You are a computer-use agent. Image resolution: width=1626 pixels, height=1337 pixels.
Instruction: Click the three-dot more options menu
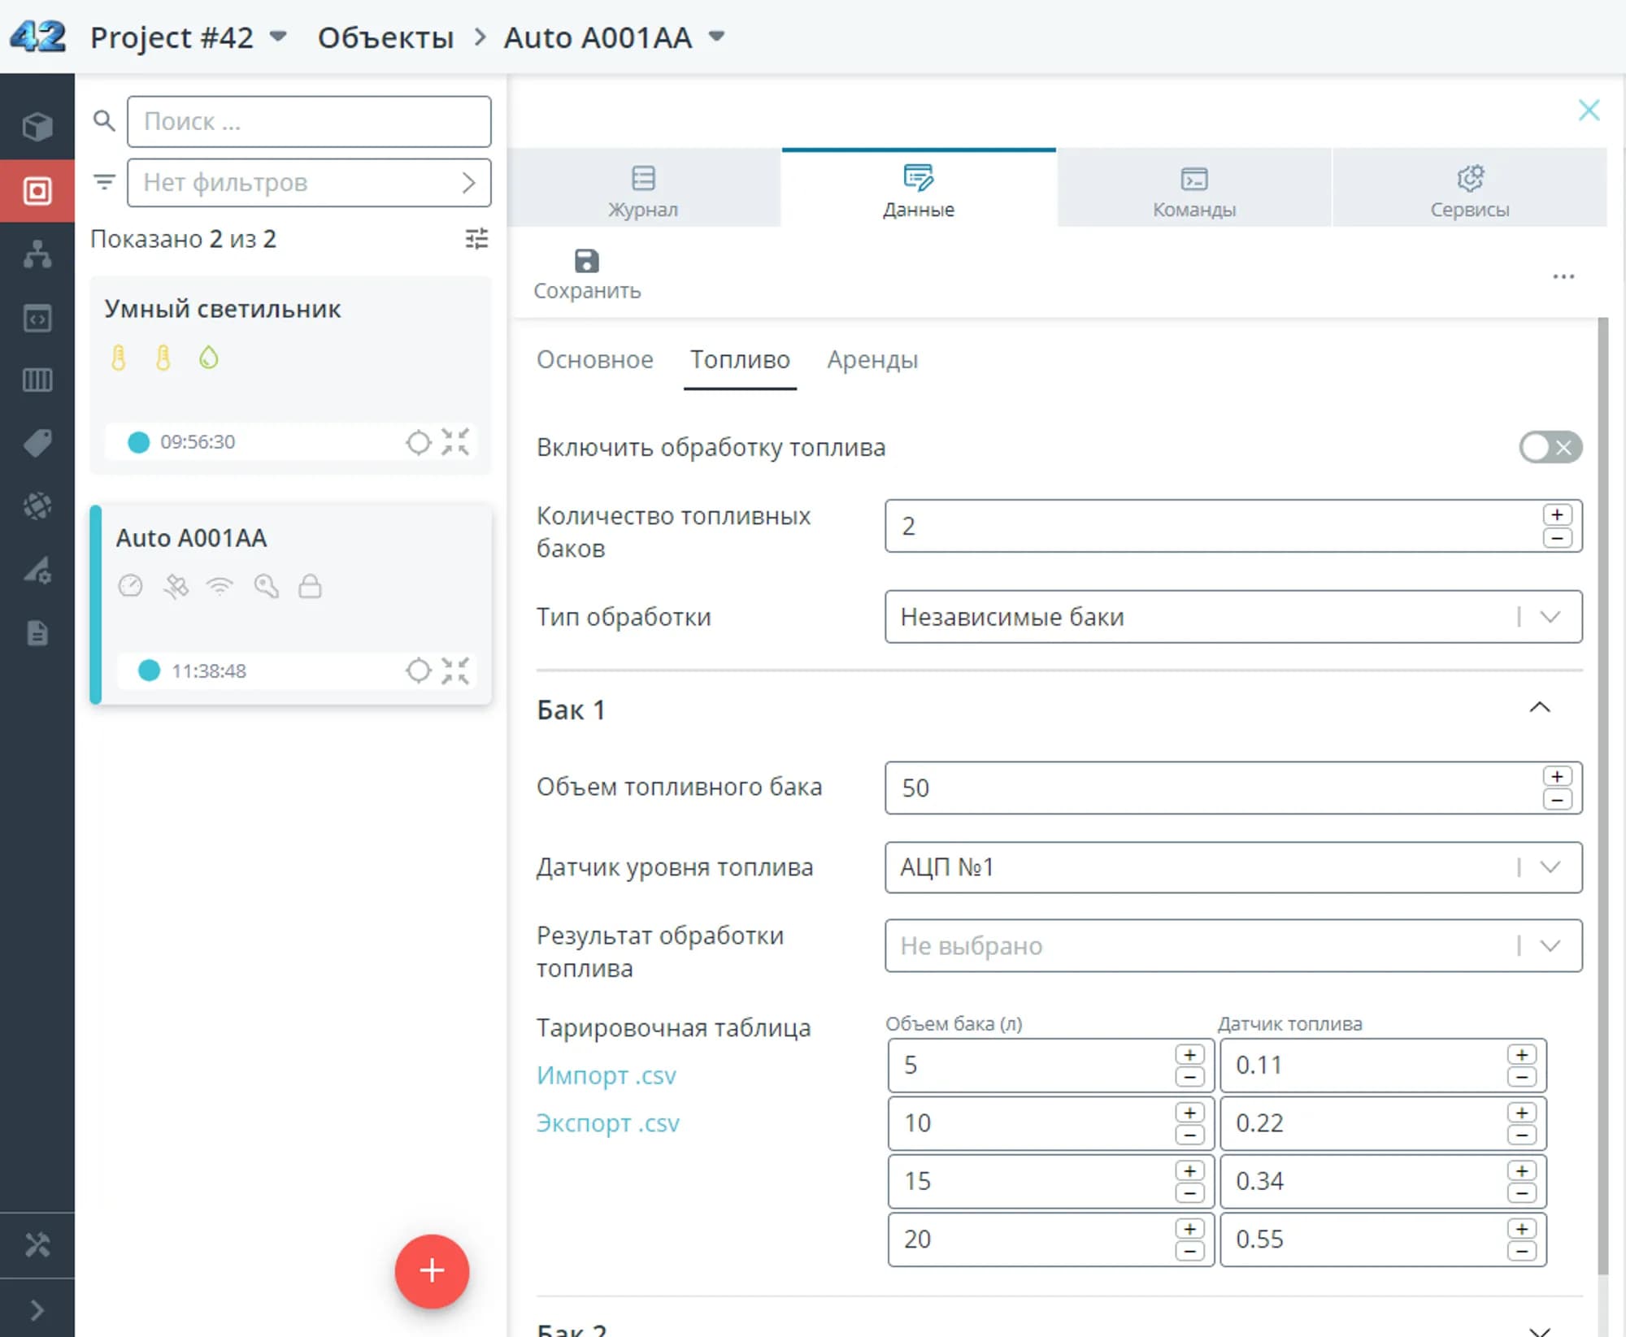coord(1563,277)
